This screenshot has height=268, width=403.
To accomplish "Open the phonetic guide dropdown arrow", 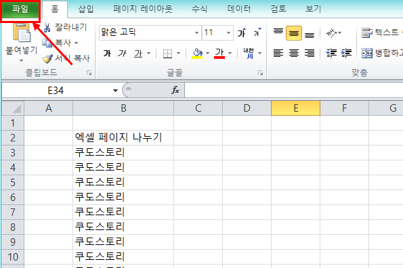I will [x=260, y=53].
